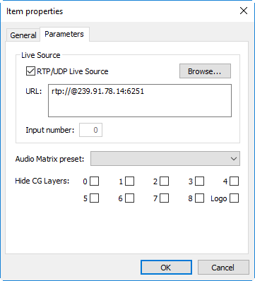The image size is (255, 281).
Task: Check the Logo hide checkbox
Action: tap(235, 198)
